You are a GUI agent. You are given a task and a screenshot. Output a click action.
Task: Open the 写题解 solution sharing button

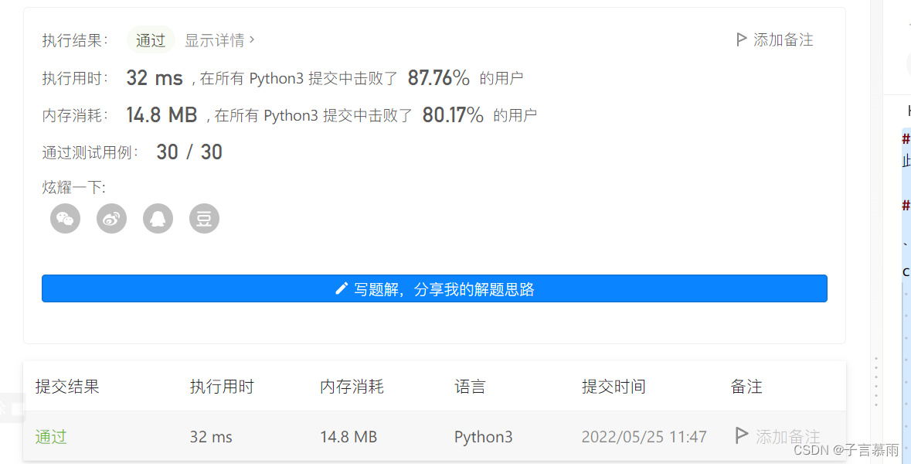point(434,288)
